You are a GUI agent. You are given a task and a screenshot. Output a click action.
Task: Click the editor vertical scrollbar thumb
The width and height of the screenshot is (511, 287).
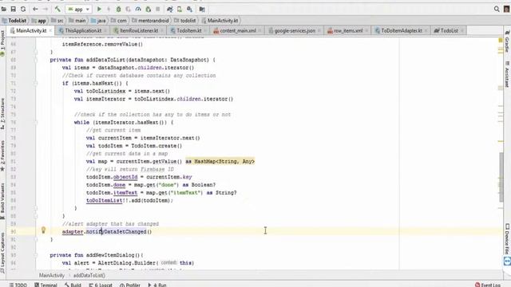point(501,177)
